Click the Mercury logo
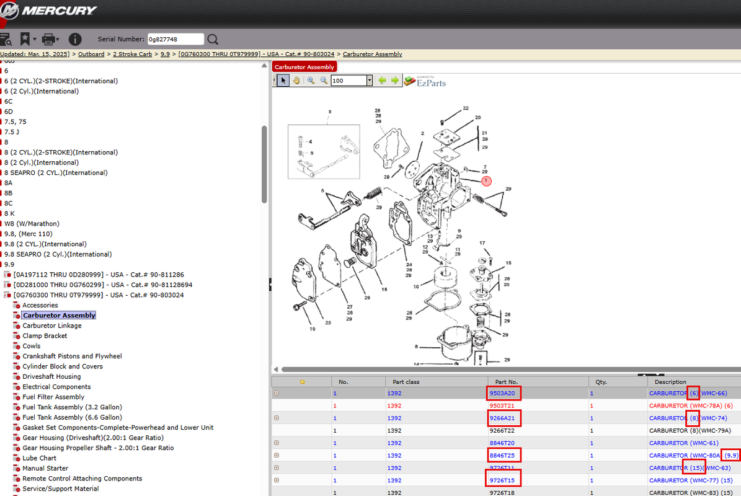The height and width of the screenshot is (496, 741). [48, 11]
